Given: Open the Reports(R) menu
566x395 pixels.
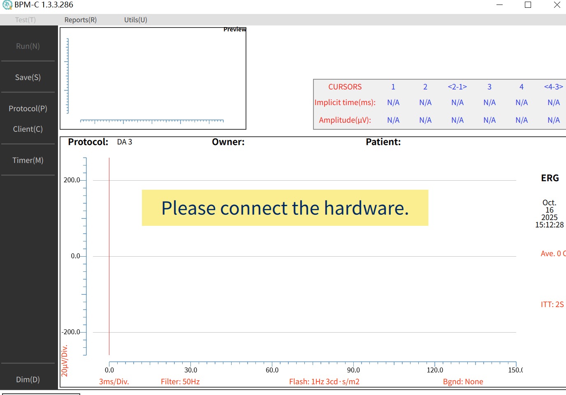Looking at the screenshot, I should coord(80,20).
